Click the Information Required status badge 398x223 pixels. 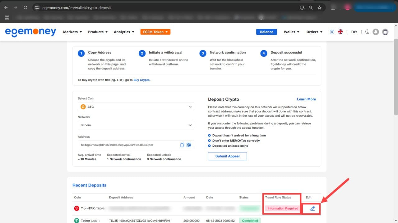283,208
